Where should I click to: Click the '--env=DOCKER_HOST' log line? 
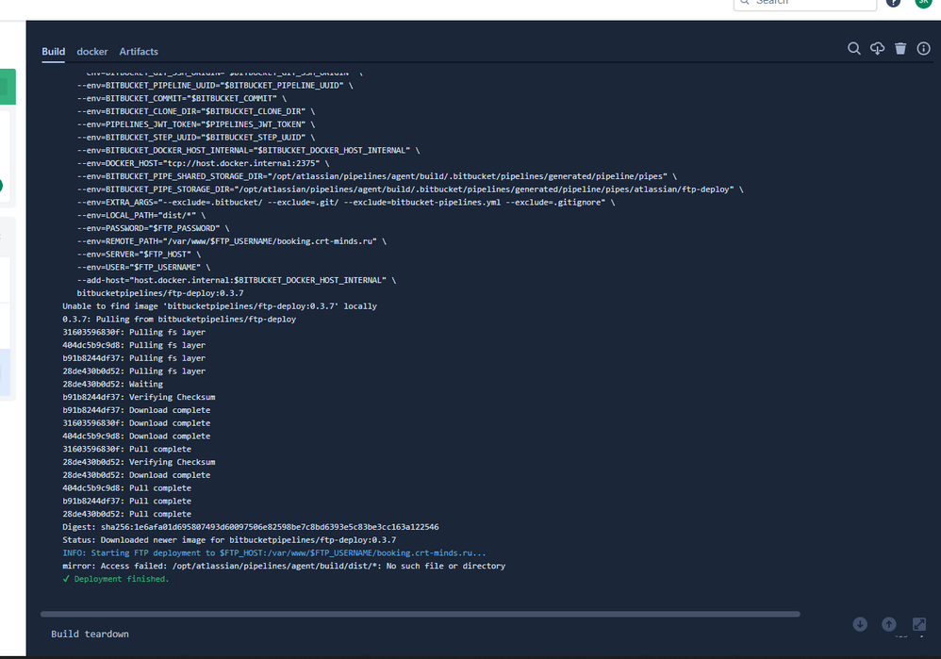[x=203, y=163]
